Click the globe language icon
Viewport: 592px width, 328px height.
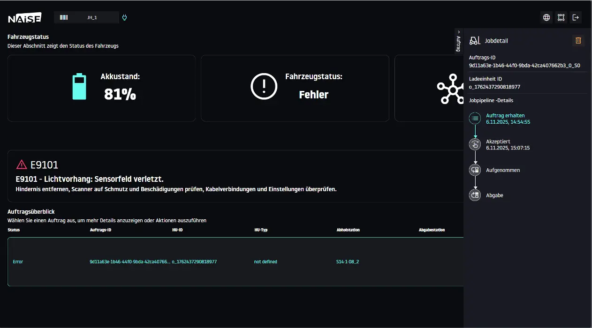click(546, 18)
